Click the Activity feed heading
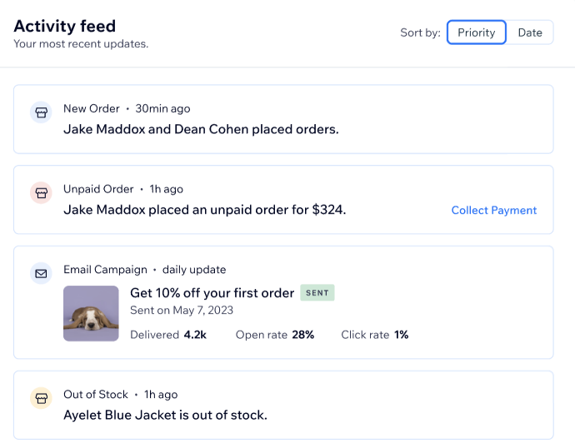 point(65,26)
